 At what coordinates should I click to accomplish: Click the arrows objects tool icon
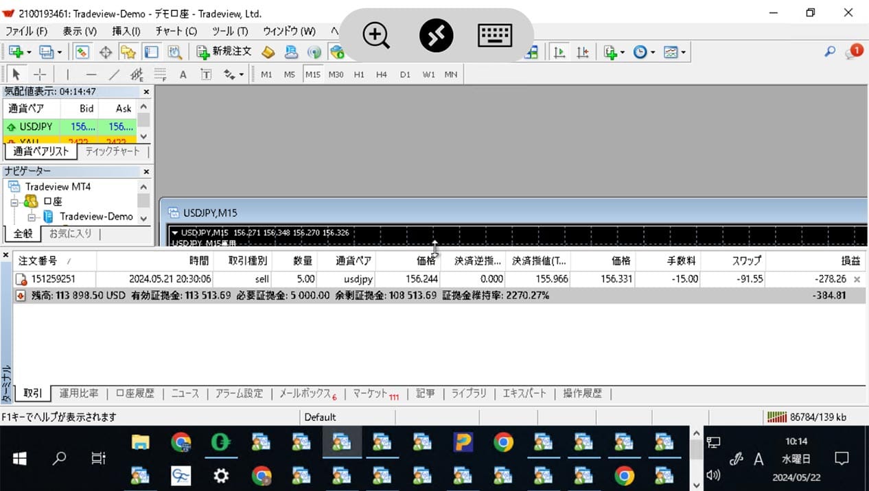(229, 74)
